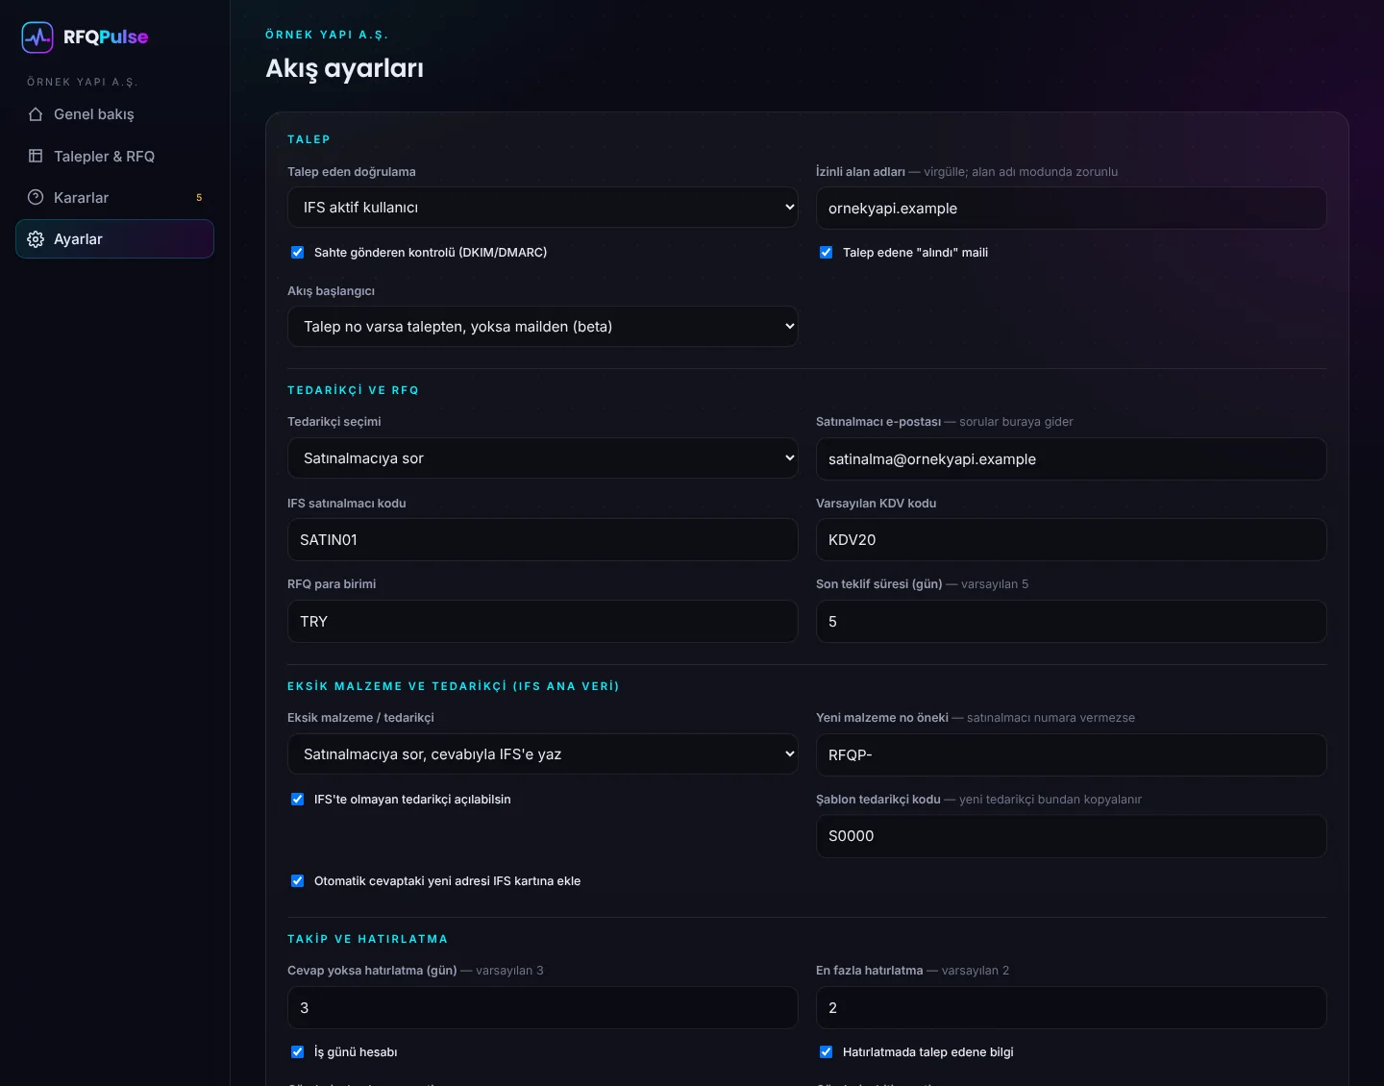Open Genel bakış in the sidebar
This screenshot has width=1384, height=1086.
[114, 114]
